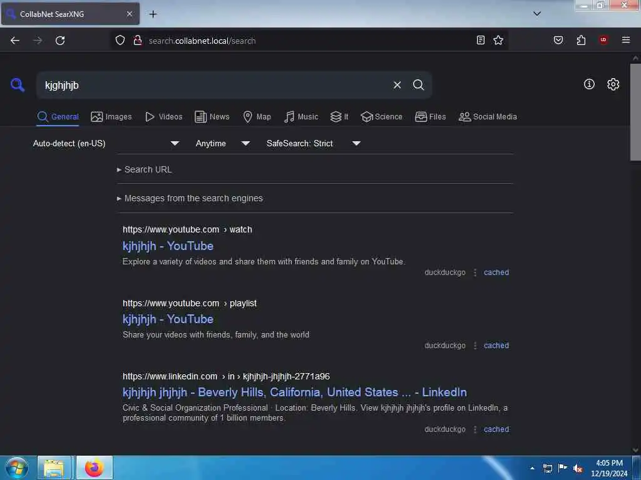Go back with browser back arrow
This screenshot has width=641, height=480.
click(x=15, y=41)
